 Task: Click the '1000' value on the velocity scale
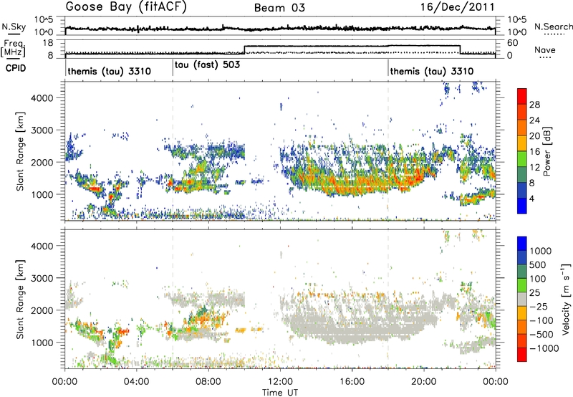[x=541, y=251]
